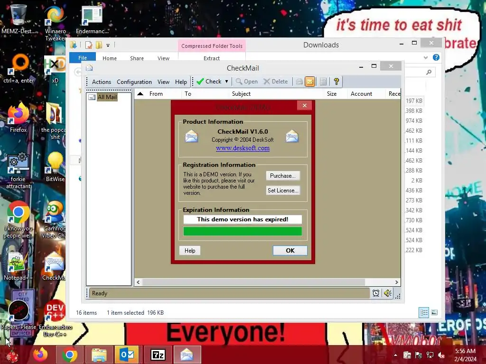Screen dimensions: 486x364
Task: Open the Share tab in Downloads window
Action: 137,58
